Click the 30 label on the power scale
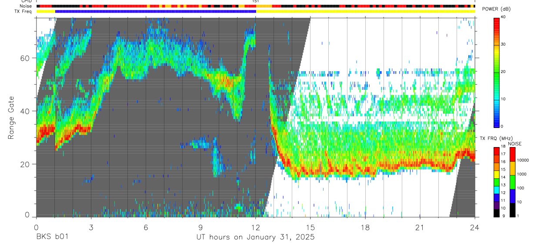The width and height of the screenshot is (534, 246). tap(503, 44)
